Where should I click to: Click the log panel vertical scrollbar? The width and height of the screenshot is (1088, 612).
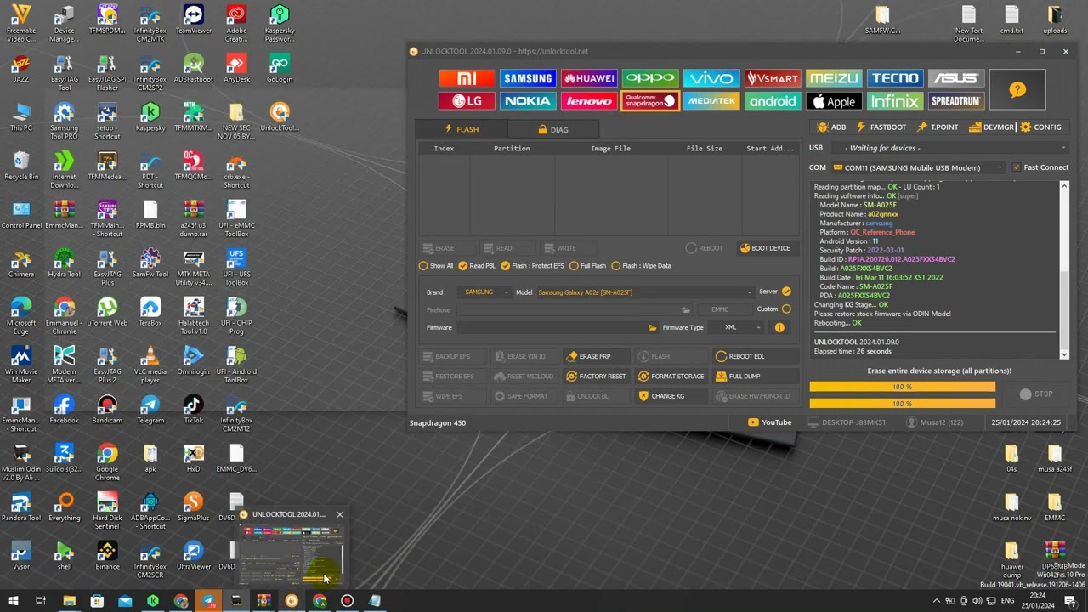click(x=1064, y=269)
